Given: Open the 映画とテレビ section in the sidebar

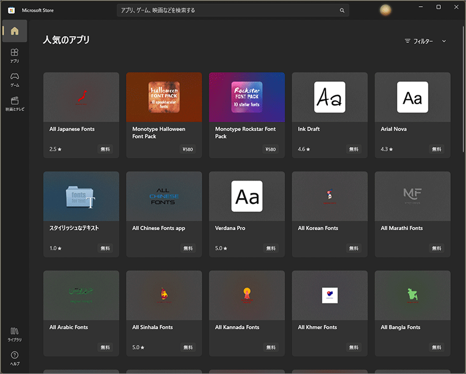Looking at the screenshot, I should (x=14, y=104).
